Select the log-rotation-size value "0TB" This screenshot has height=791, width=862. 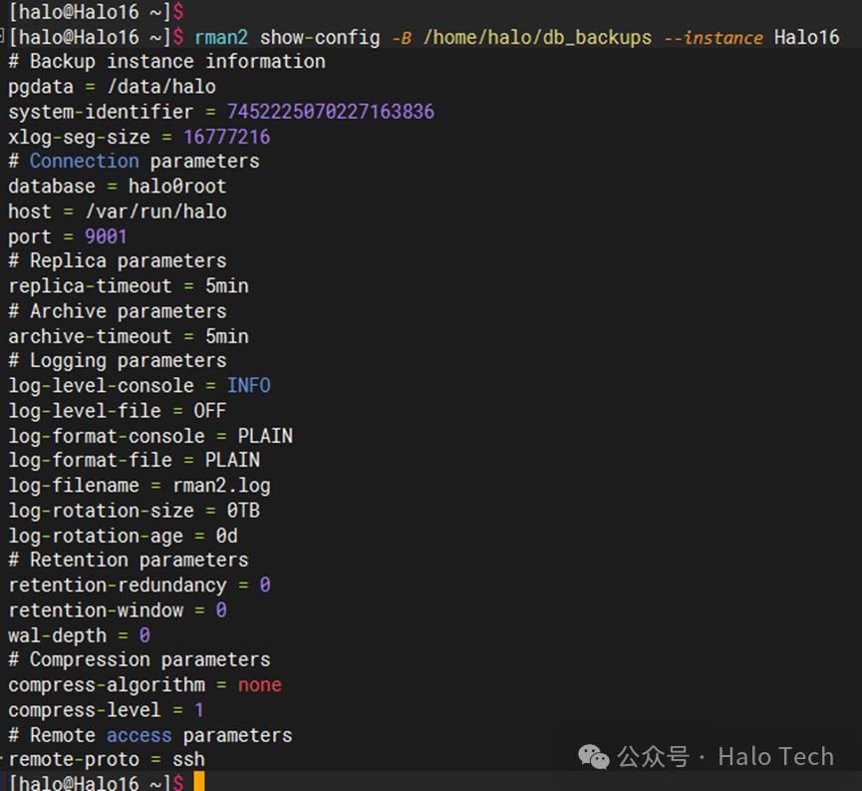tap(243, 511)
